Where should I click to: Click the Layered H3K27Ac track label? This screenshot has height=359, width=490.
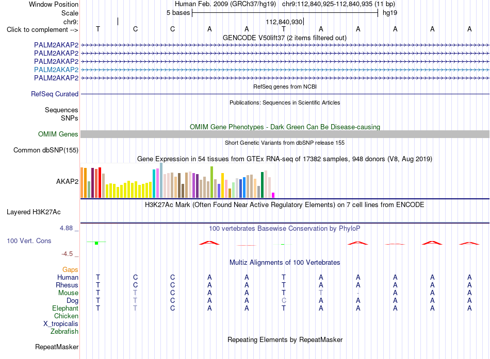coord(34,212)
